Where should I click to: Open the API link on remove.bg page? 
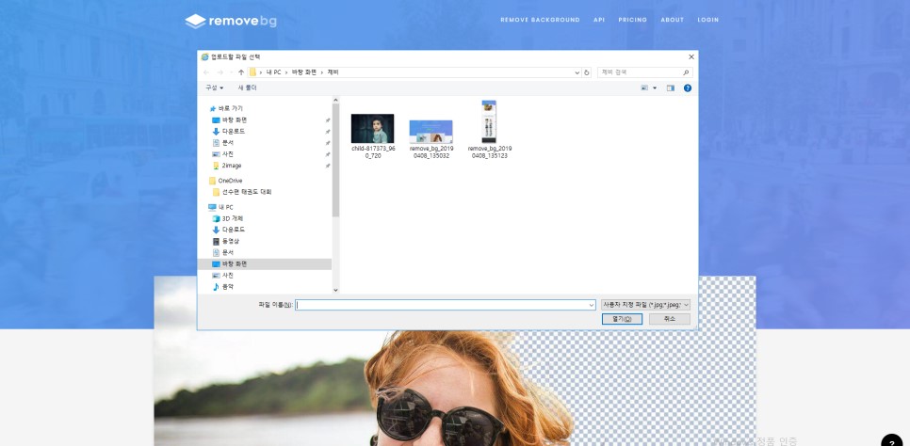tap(599, 20)
